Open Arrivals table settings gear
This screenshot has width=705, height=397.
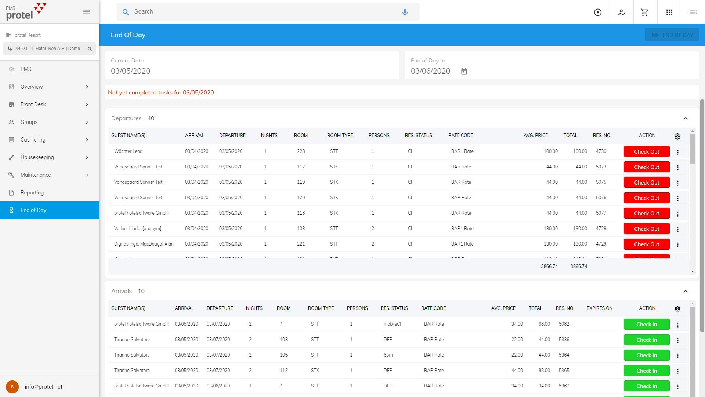click(677, 309)
